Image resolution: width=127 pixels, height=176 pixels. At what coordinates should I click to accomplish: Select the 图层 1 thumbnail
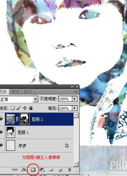pyautogui.click(x=10, y=132)
